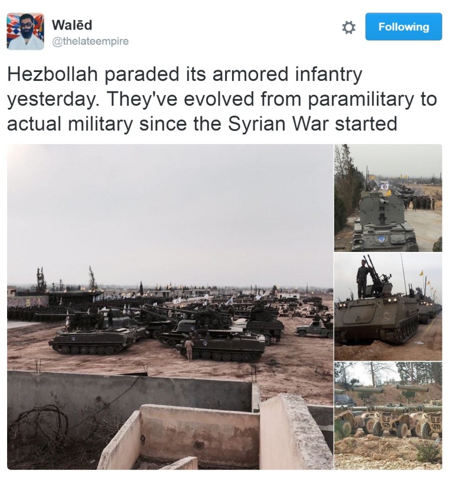Click the tweet text about Hezbollah's parade
The width and height of the screenshot is (450, 478).
point(222,99)
